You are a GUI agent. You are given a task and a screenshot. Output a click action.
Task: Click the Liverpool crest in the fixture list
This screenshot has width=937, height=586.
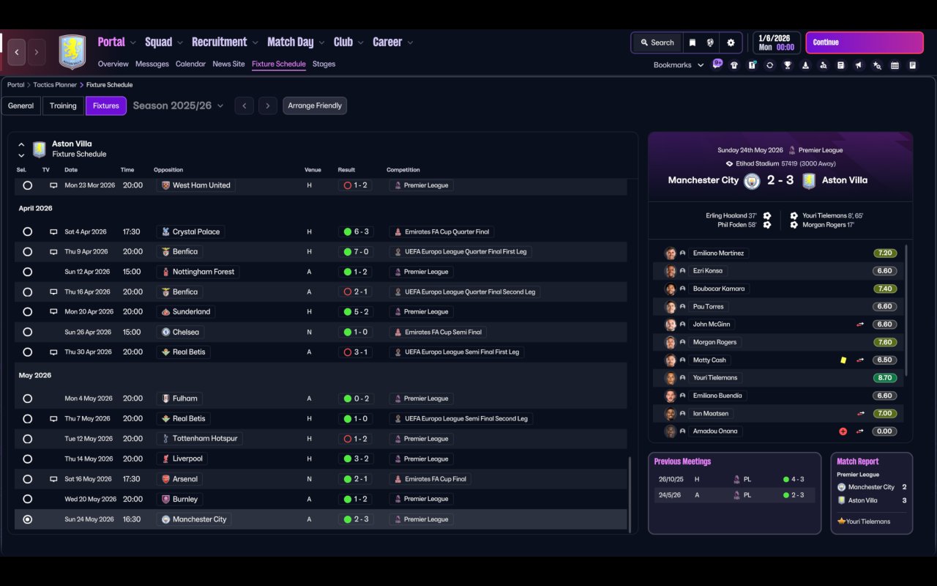click(x=165, y=459)
